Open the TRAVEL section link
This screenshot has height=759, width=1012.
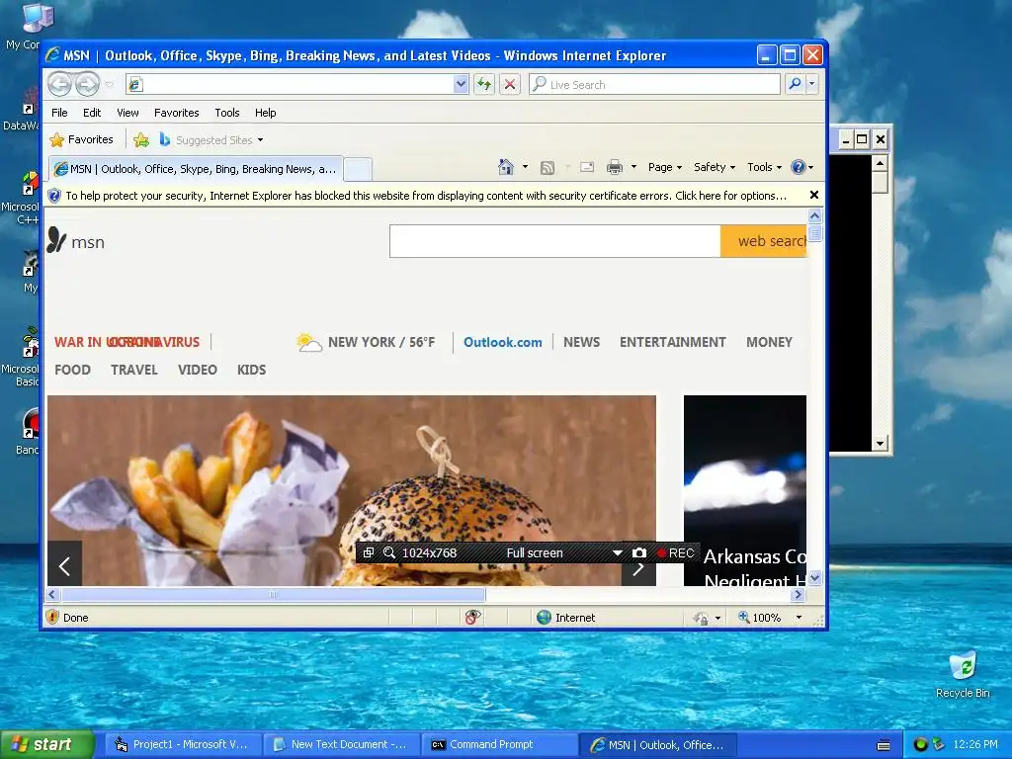pos(134,370)
